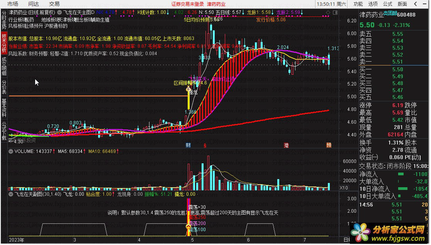Viewport: 431px width, 245px height.
Task: Switch to 成交明细 sidebar tab
Action: [x=4, y=66]
